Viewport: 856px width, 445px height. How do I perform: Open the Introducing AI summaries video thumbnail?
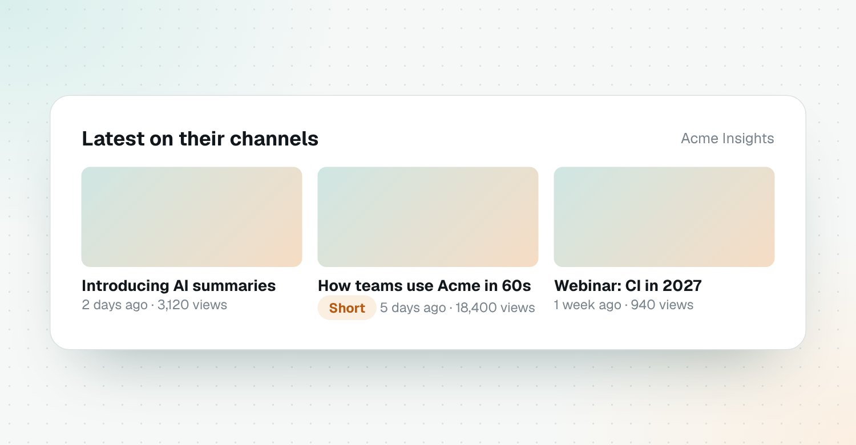click(192, 217)
